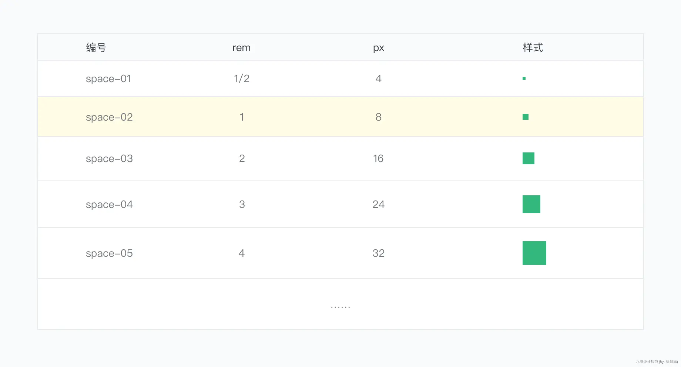Click the px value 16
The height and width of the screenshot is (367, 681).
pyautogui.click(x=378, y=158)
